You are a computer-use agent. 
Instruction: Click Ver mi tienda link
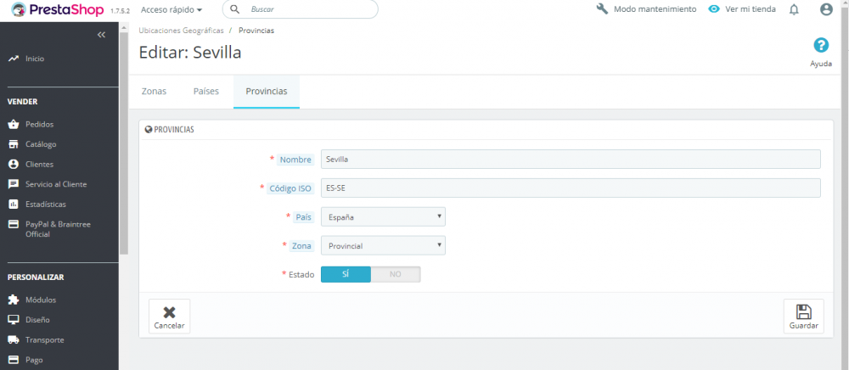[751, 9]
